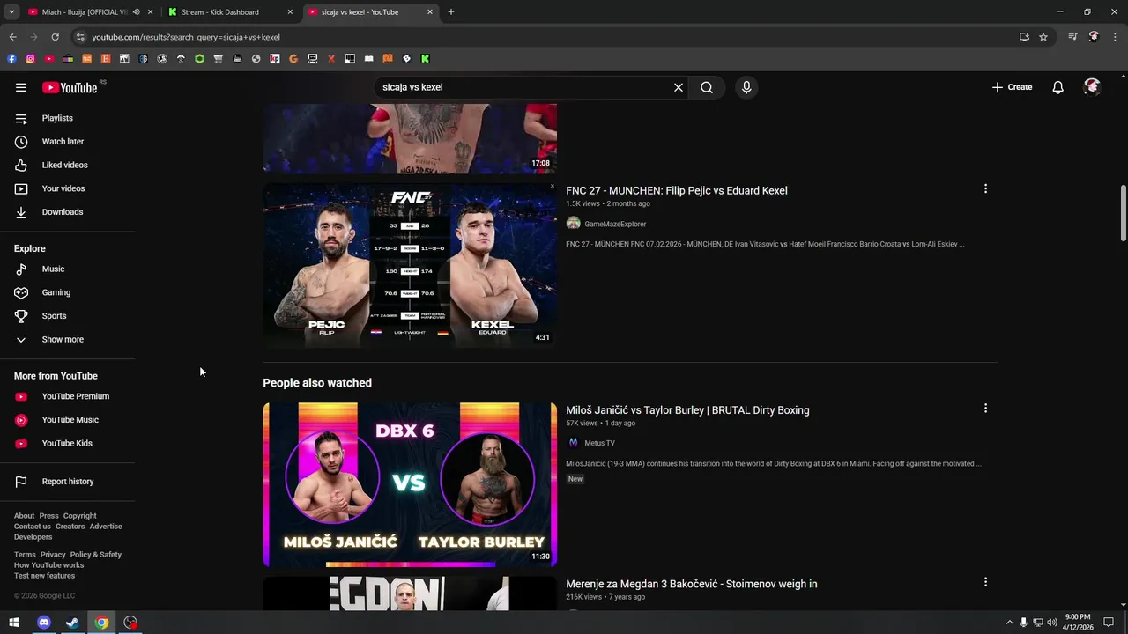Open Windows Start menu
Screen dimensions: 1128x634
point(14,623)
